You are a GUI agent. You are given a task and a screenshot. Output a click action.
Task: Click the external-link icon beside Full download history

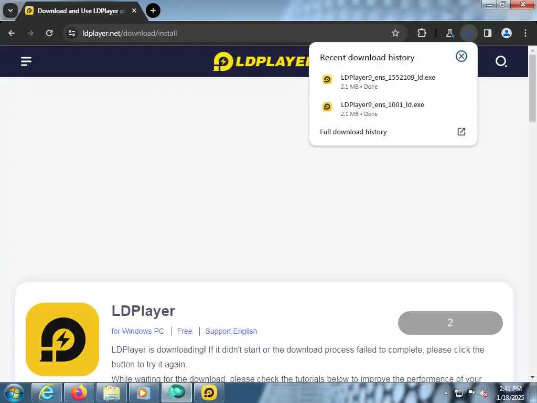click(461, 132)
